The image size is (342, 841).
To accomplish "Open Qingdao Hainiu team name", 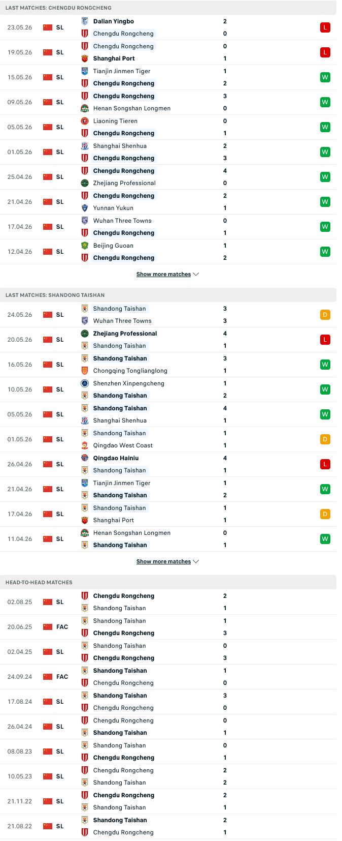I will [x=116, y=458].
